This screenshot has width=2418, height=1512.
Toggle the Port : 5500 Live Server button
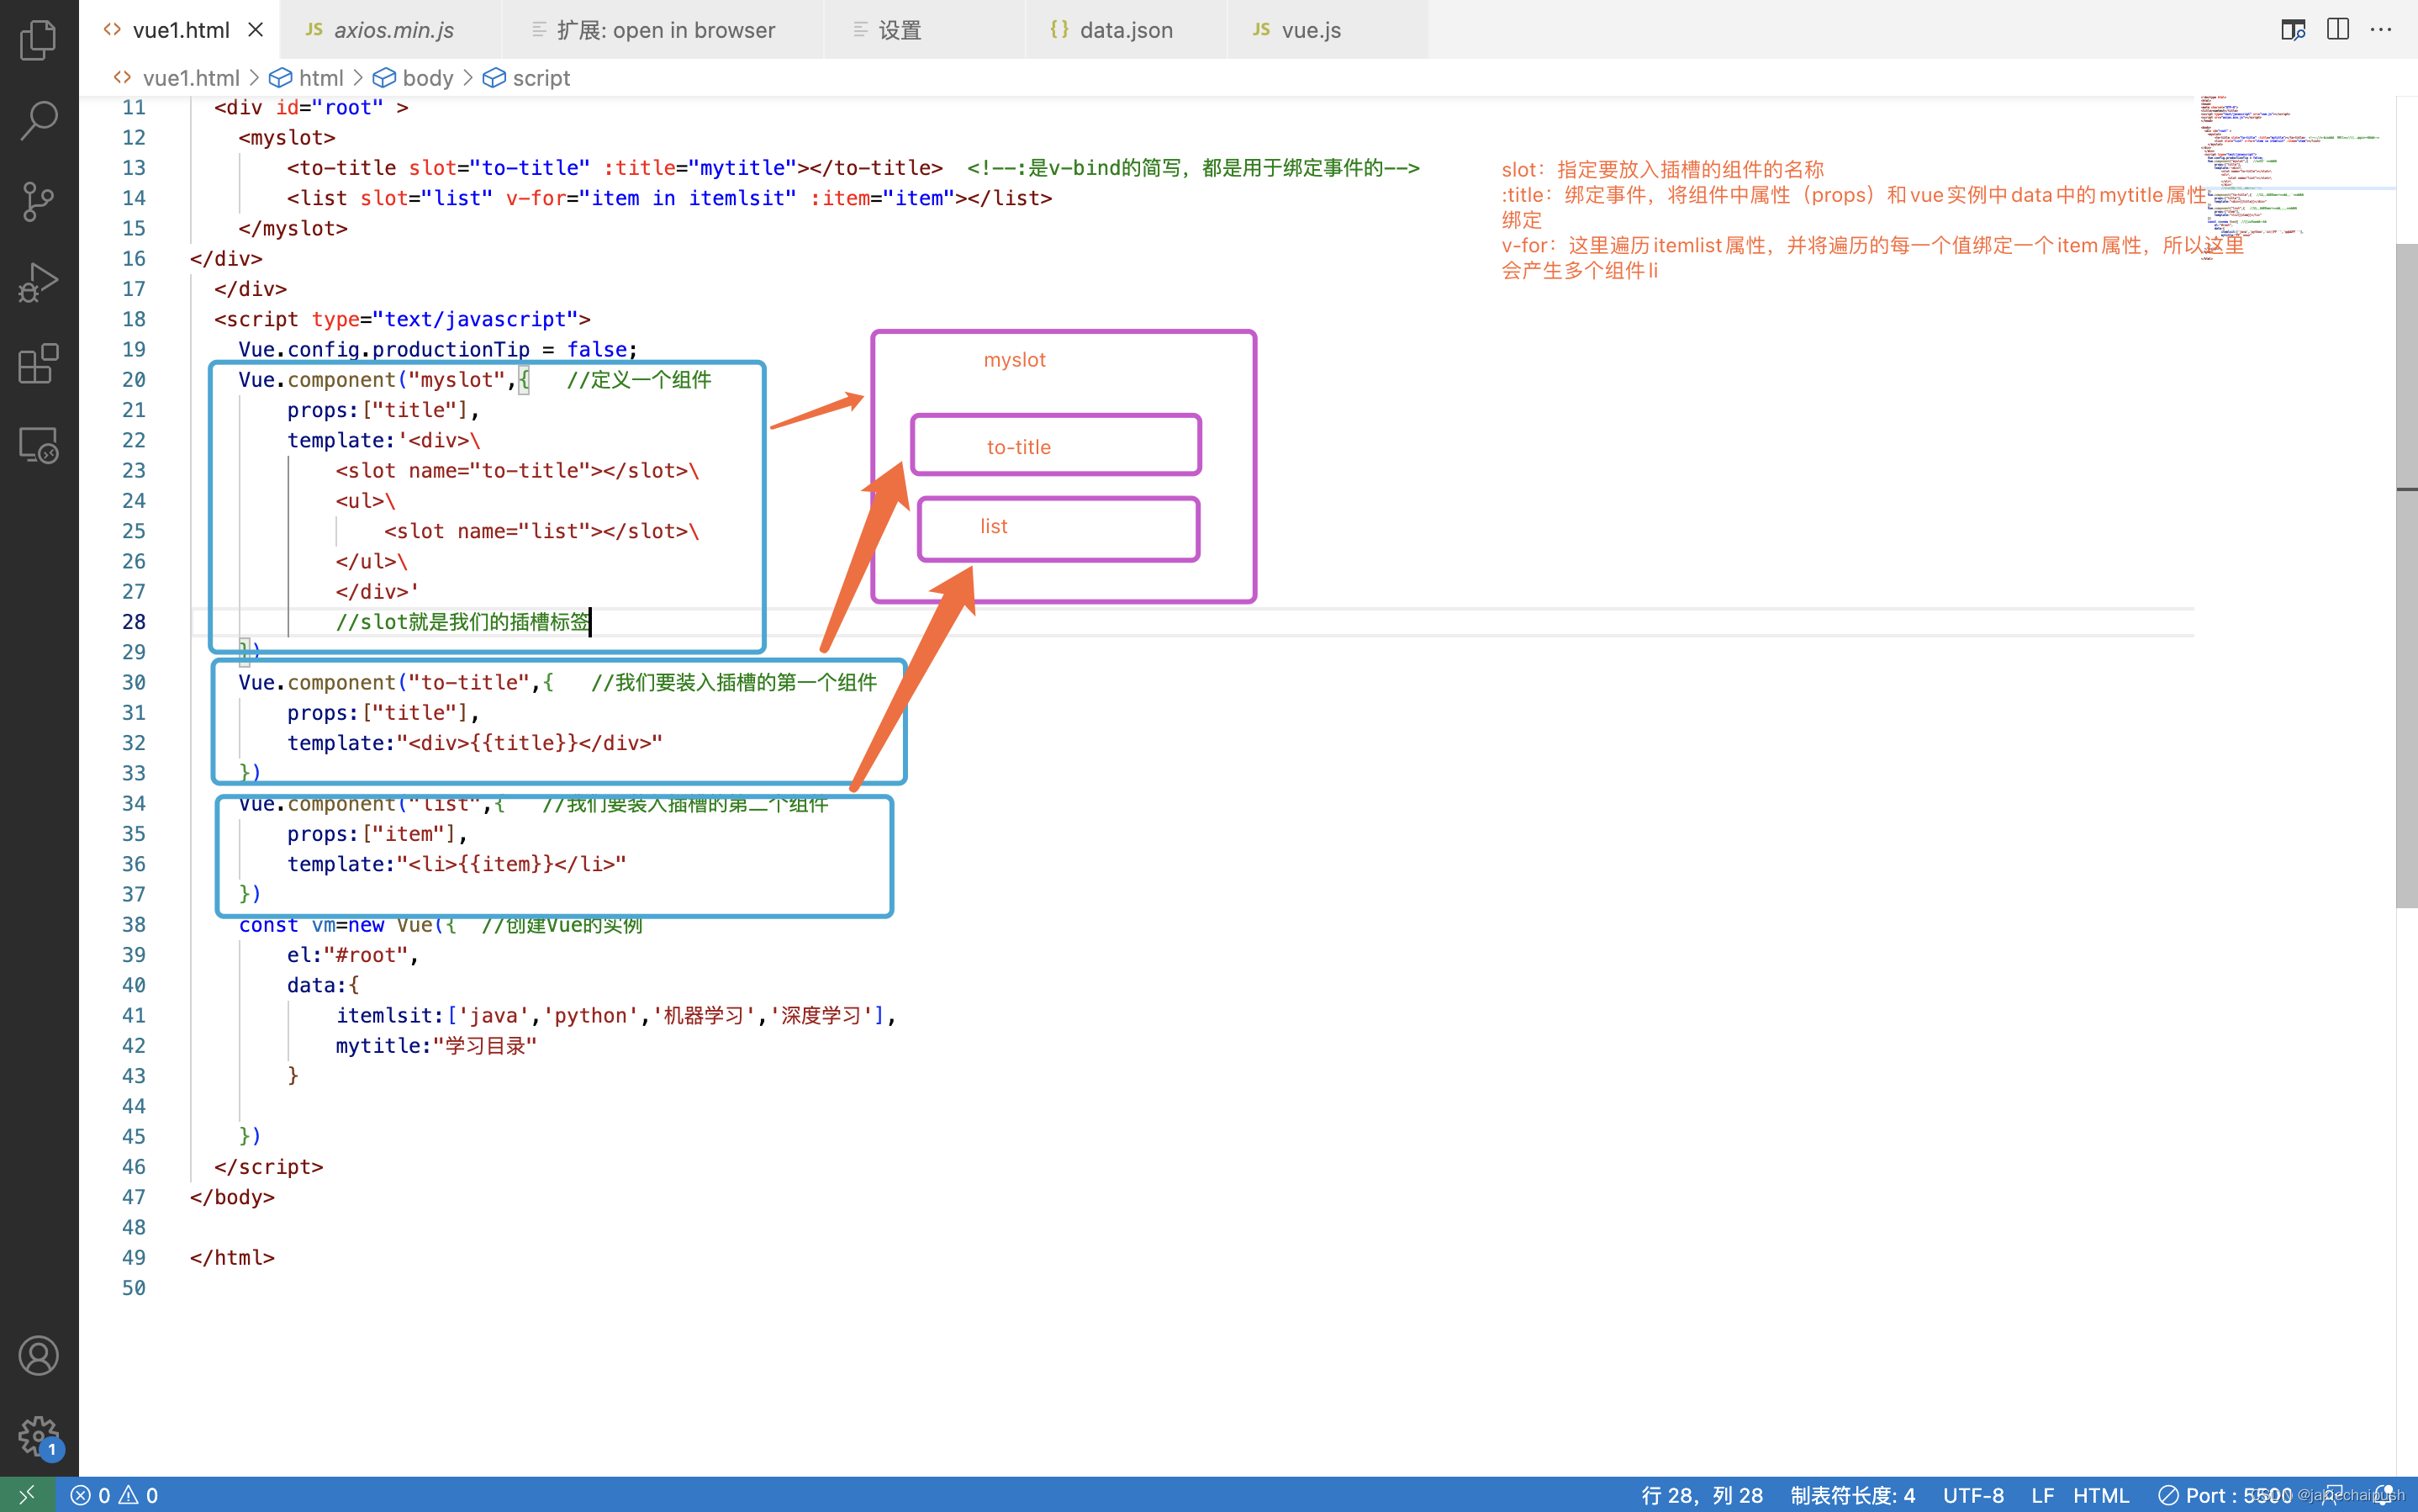2224,1495
